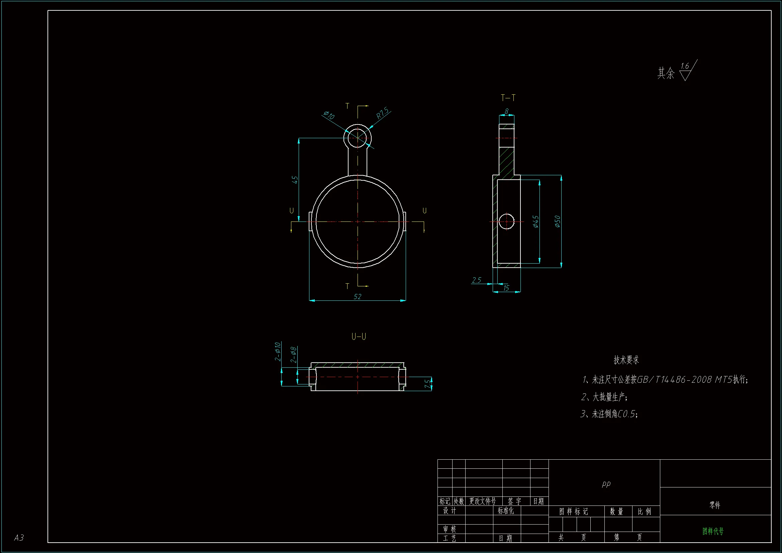This screenshot has height=553, width=782.
Task: Select the green 图样代号 text in title block
Action: 713,531
